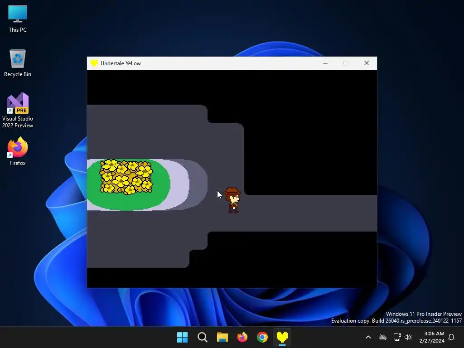464x348 pixels.
Task: Minimize the Undertale Yellow window
Action: [x=325, y=63]
